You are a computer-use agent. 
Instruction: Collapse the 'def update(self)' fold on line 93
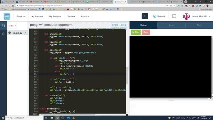coord(38,95)
